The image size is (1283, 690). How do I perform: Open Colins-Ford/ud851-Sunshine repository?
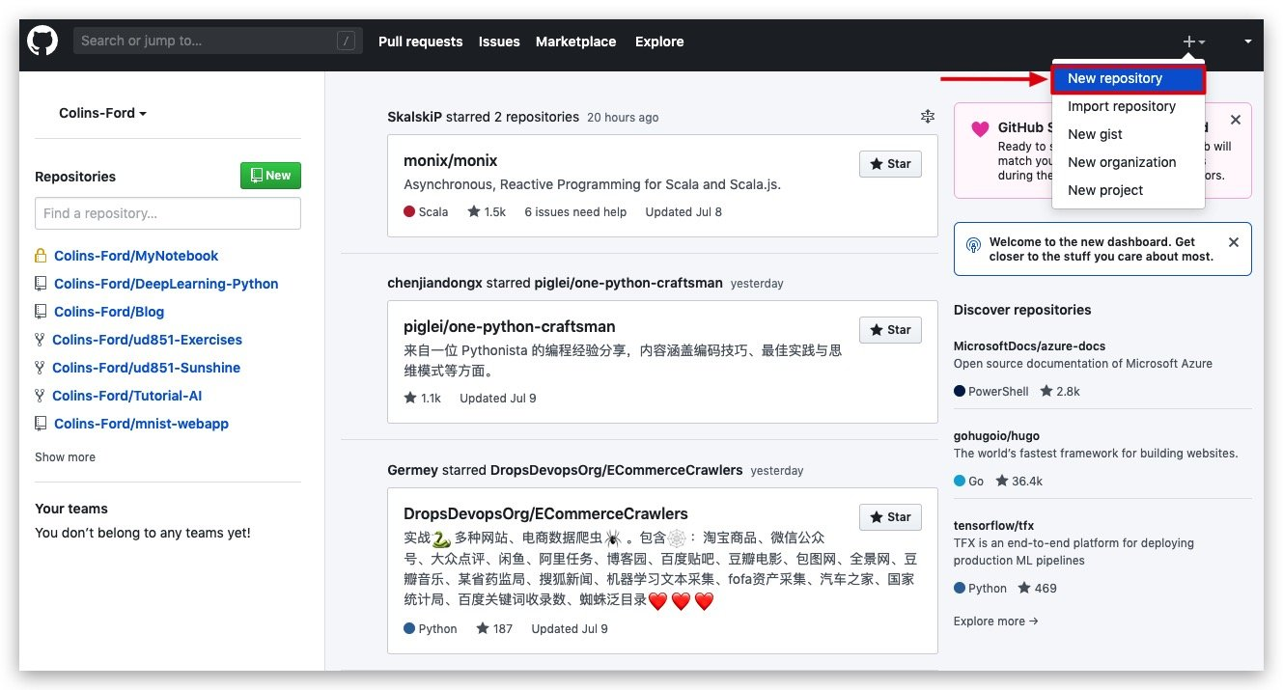tap(146, 368)
